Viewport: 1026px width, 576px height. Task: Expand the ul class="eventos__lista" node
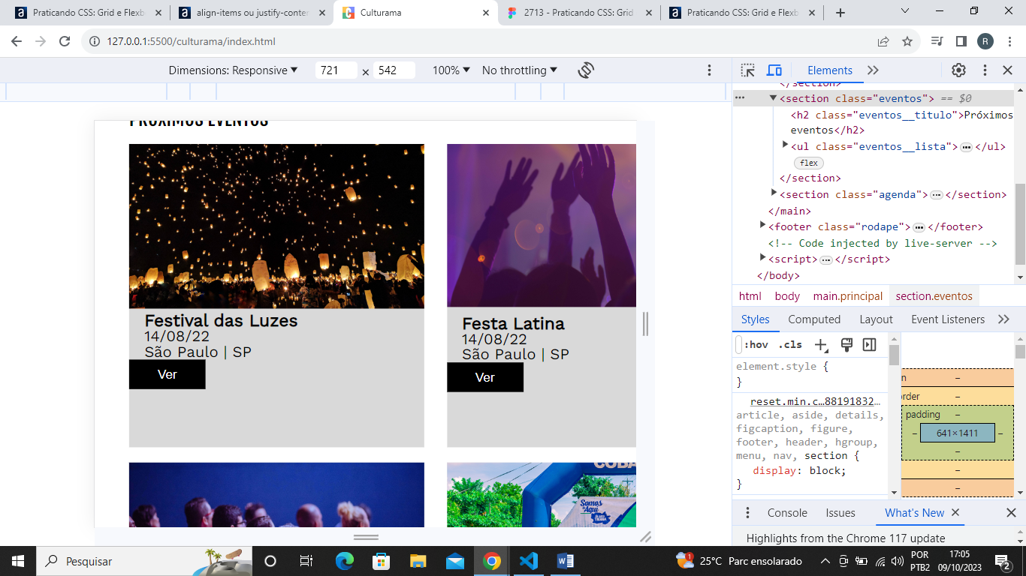[785, 144]
